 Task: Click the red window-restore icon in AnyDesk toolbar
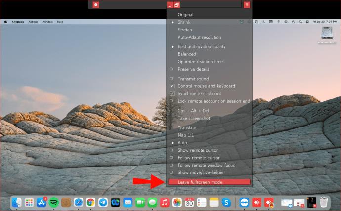176,5
